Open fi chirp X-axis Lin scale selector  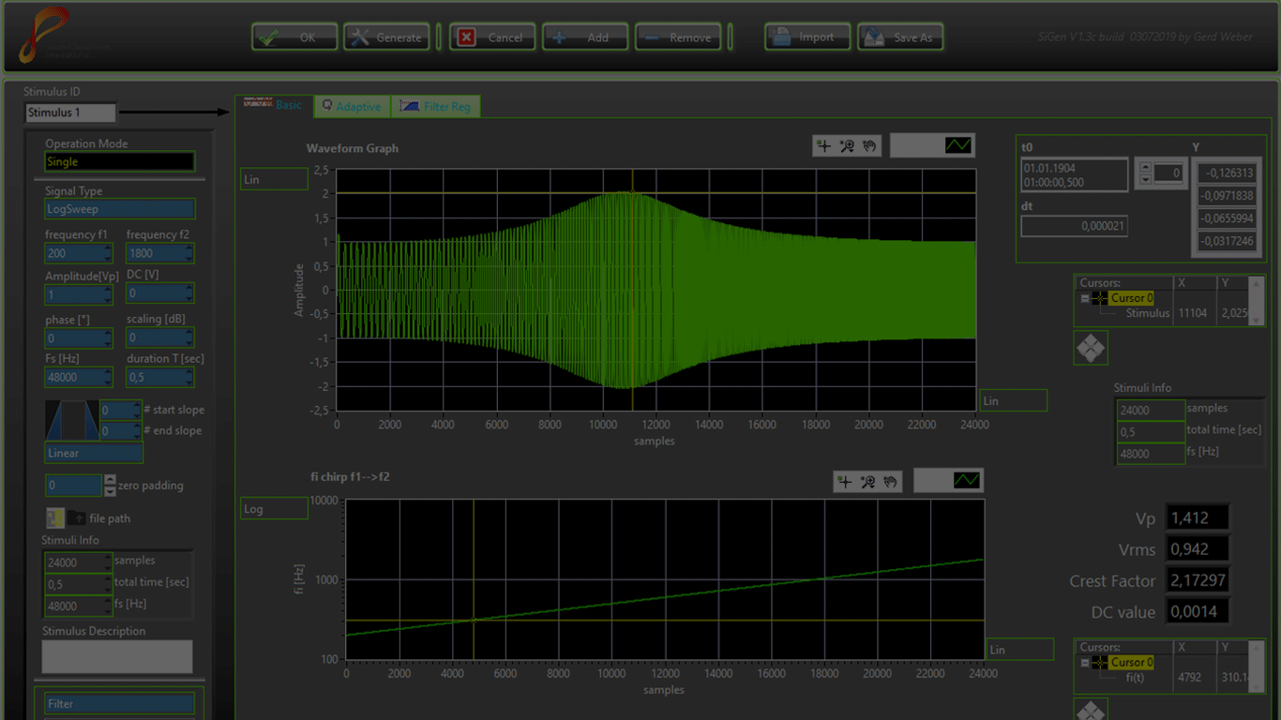[x=1020, y=649]
